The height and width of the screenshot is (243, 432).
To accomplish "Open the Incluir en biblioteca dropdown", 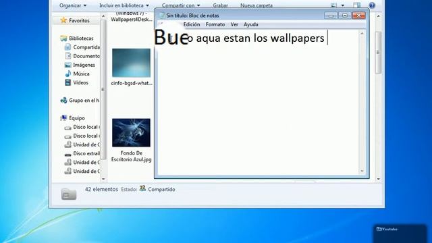I will (x=124, y=5).
